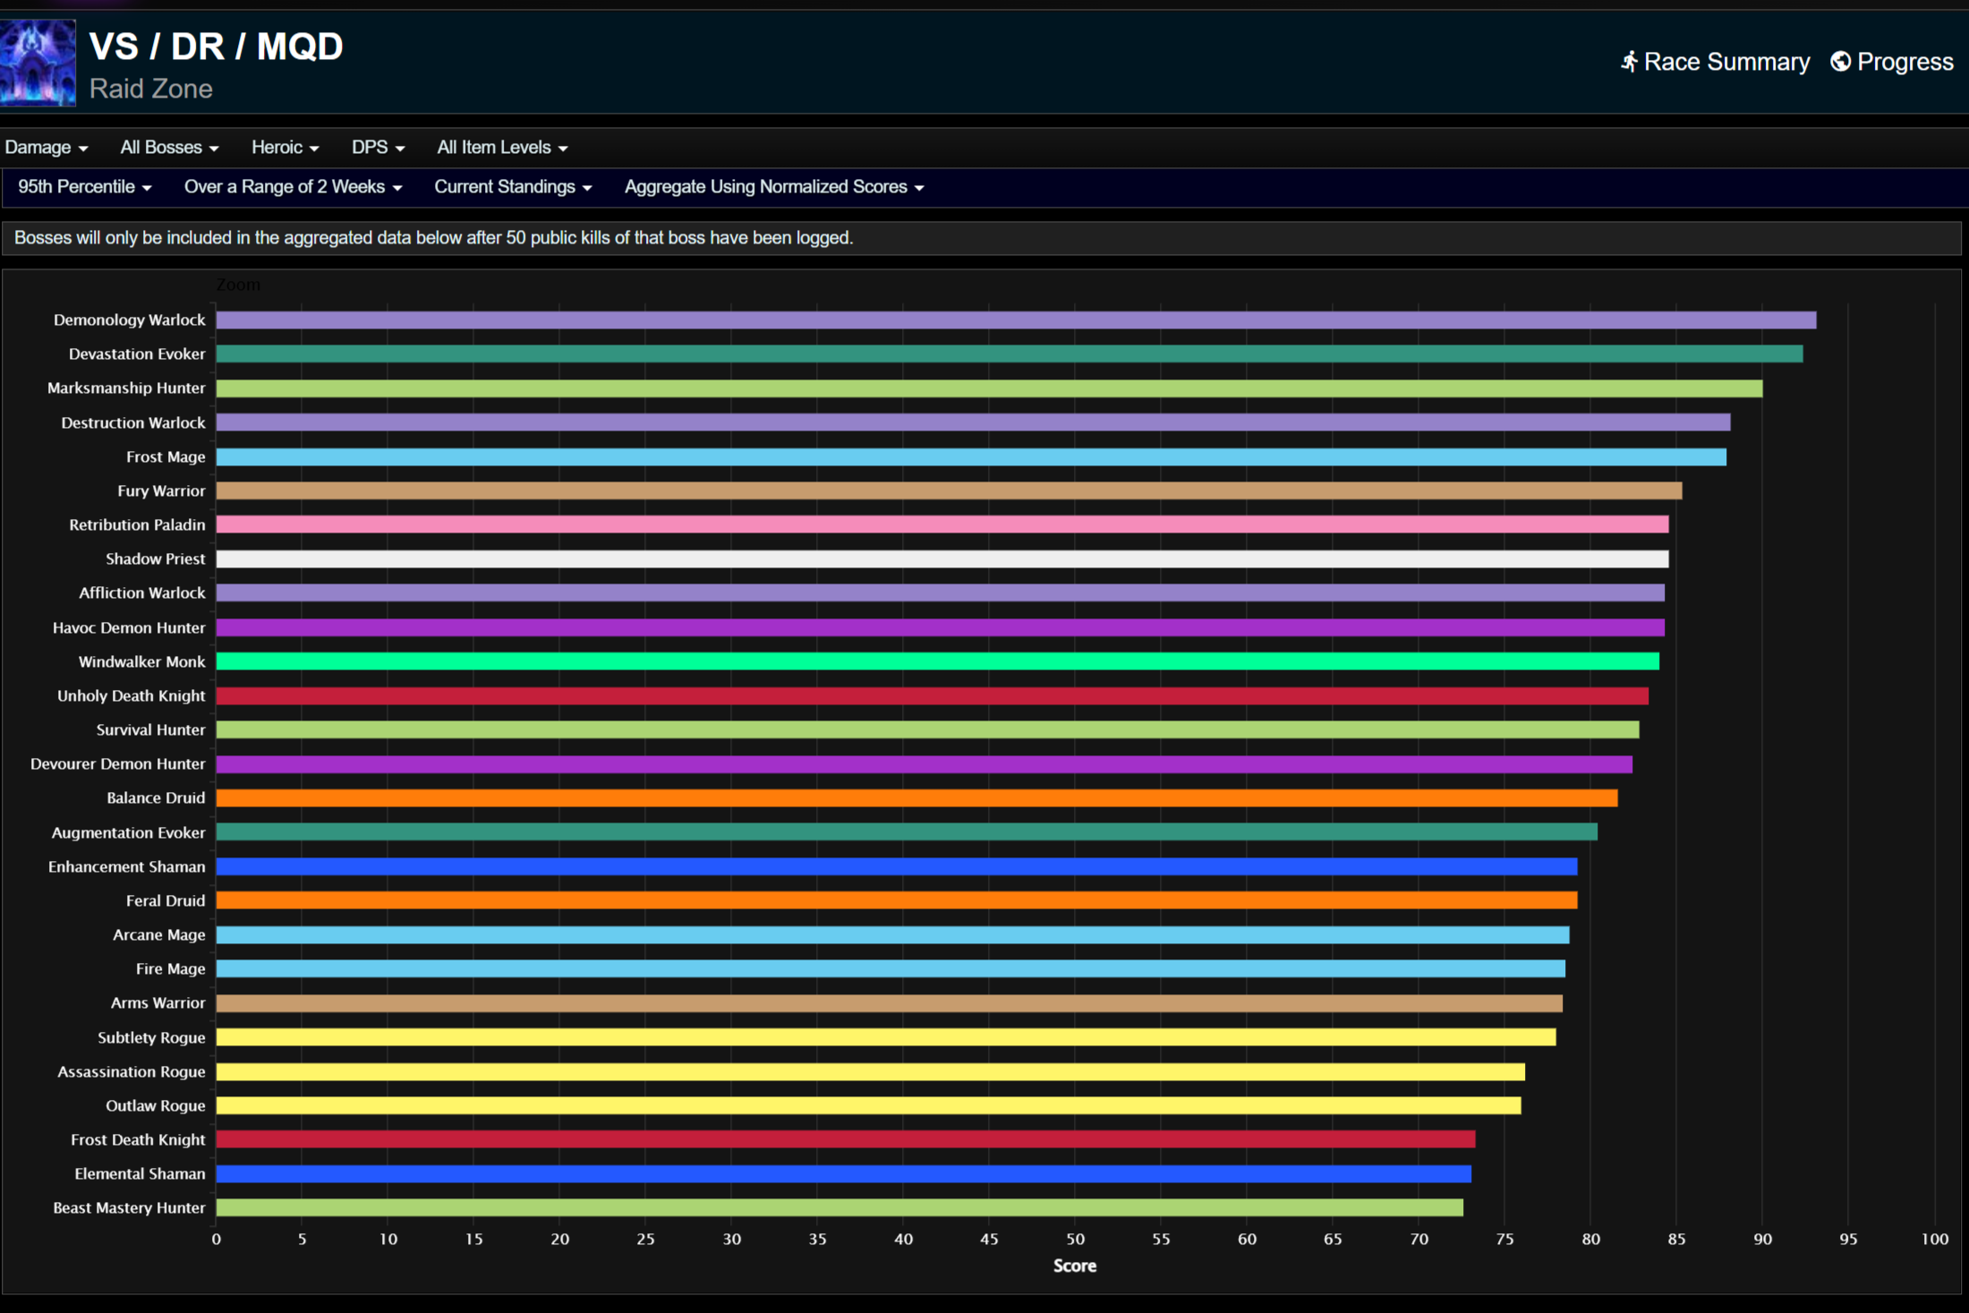Image resolution: width=1969 pixels, height=1313 pixels.
Task: Expand the Heroic difficulty dropdown
Action: tap(285, 148)
